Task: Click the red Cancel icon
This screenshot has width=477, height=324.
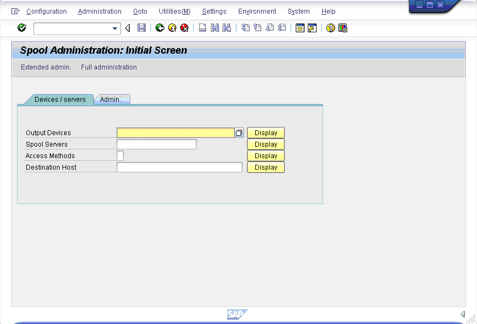Action: click(185, 28)
